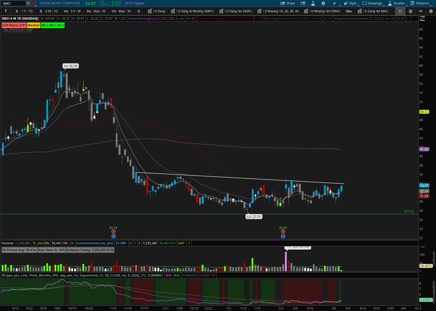
Task: Select the 1 Y : 1D timeframe
Action: 24,11
